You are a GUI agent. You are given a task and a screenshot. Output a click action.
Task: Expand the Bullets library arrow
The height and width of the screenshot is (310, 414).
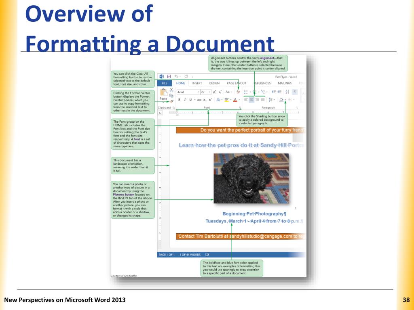point(250,92)
